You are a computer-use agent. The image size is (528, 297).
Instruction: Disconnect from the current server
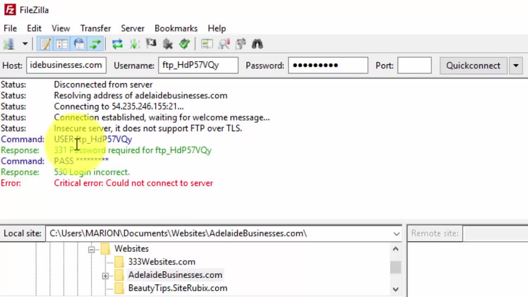coord(168,44)
